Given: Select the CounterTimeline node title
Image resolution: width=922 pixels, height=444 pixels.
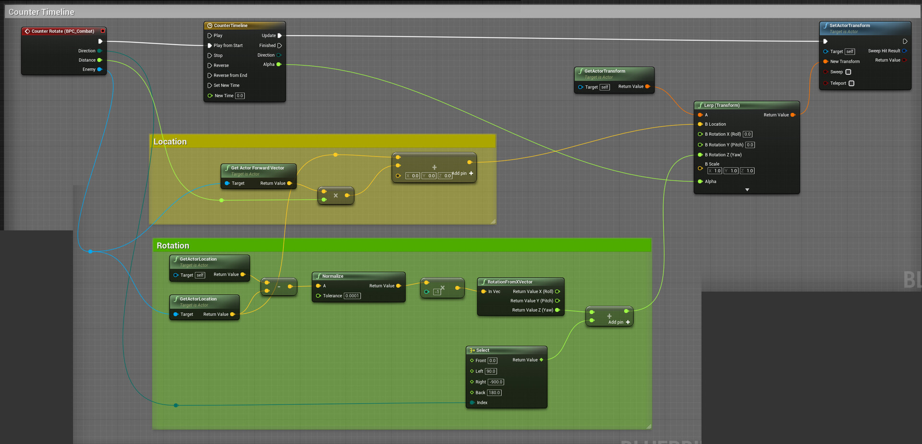Looking at the screenshot, I should [230, 25].
